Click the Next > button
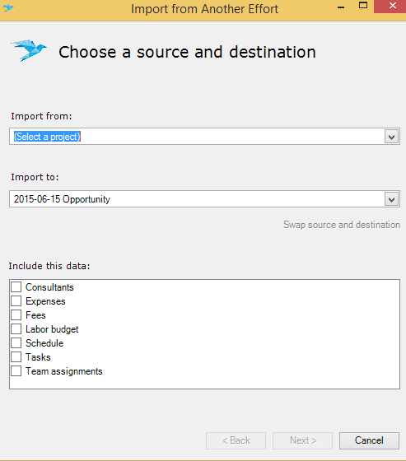The image size is (406, 461). 303,440
